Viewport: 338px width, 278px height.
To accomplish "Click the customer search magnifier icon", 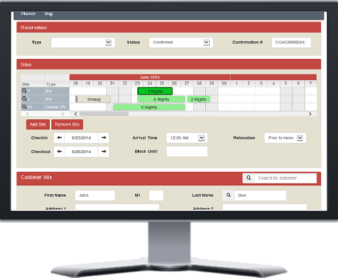I will click(249, 178).
